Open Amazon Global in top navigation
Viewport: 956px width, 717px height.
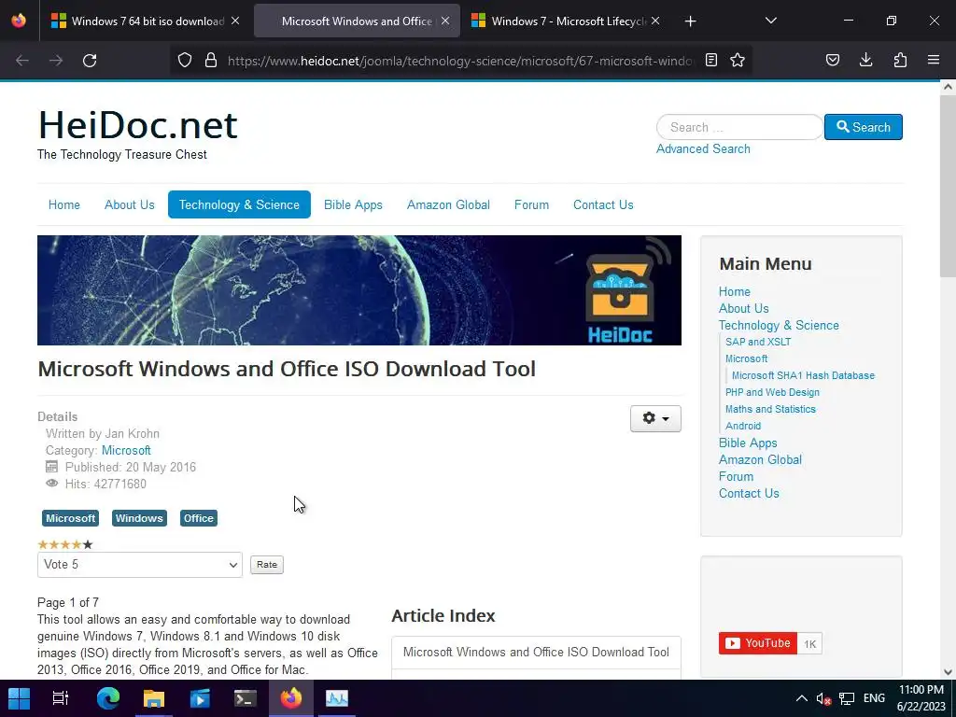tap(448, 204)
